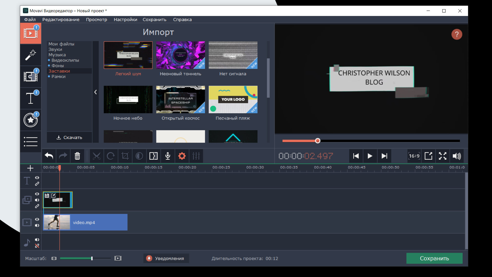
Task: Click plus to add a track
Action: (30, 168)
